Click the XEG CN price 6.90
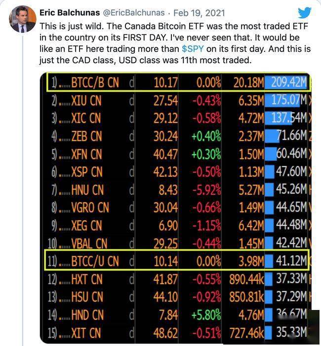This screenshot has width=321, height=346. [168, 225]
